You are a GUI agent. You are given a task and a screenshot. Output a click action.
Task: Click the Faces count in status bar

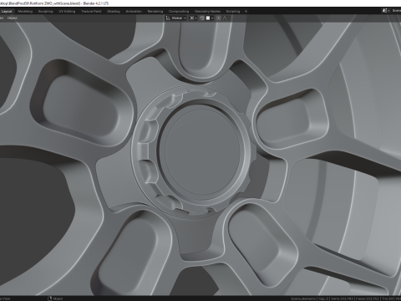click(368, 298)
